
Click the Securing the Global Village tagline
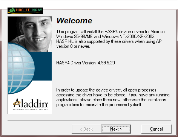click(31, 110)
